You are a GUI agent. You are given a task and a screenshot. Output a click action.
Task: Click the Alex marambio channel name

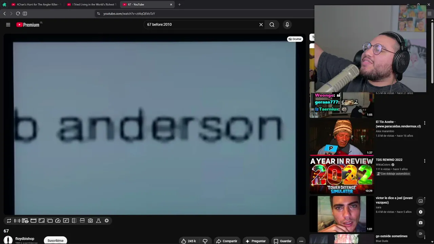tap(385, 131)
